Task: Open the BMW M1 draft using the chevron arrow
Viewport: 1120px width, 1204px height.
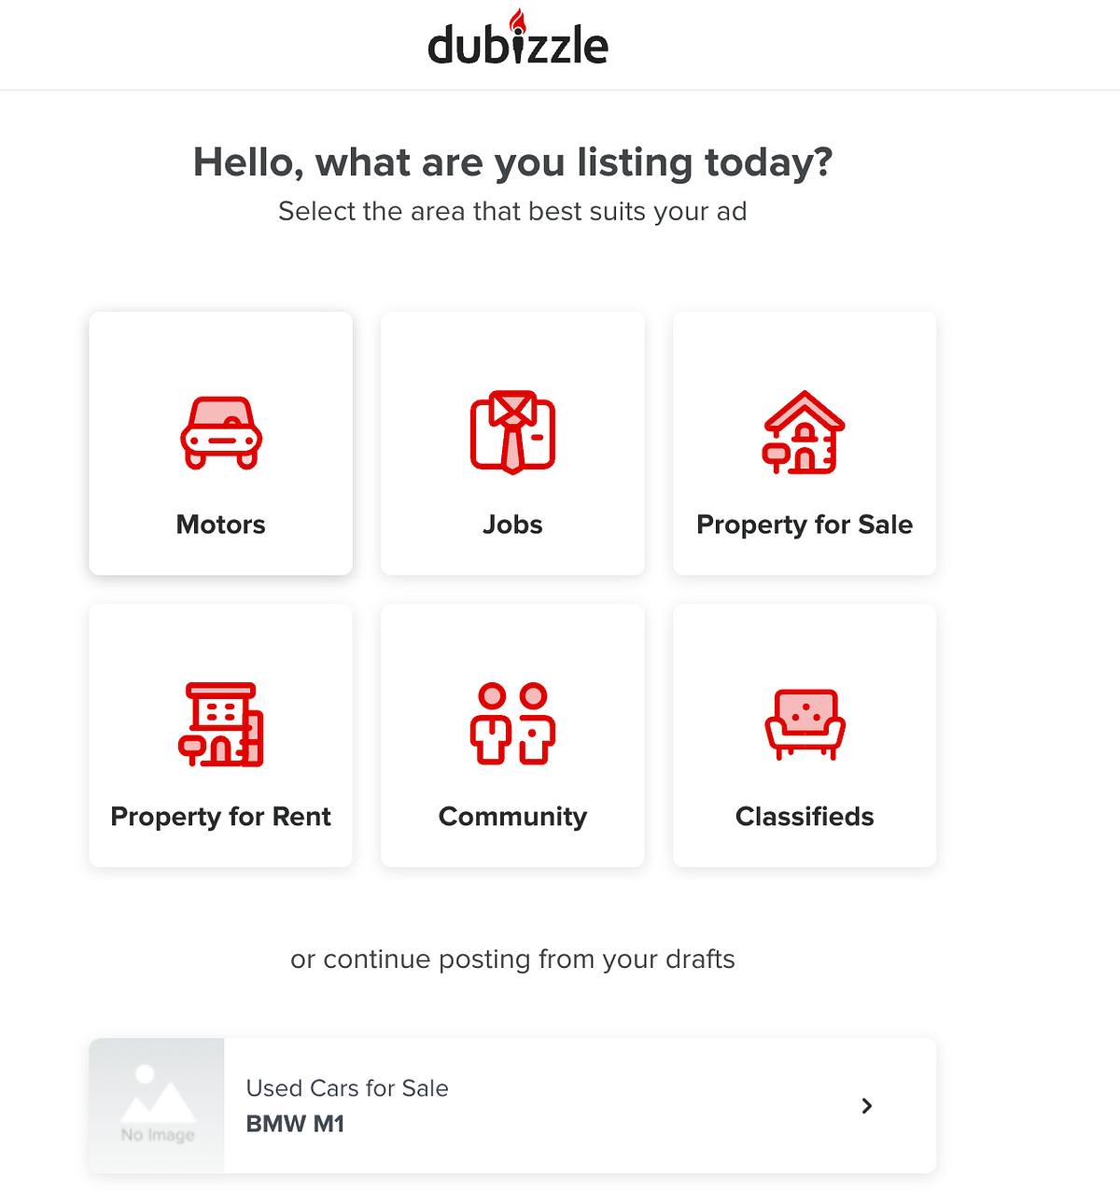Action: click(867, 1106)
